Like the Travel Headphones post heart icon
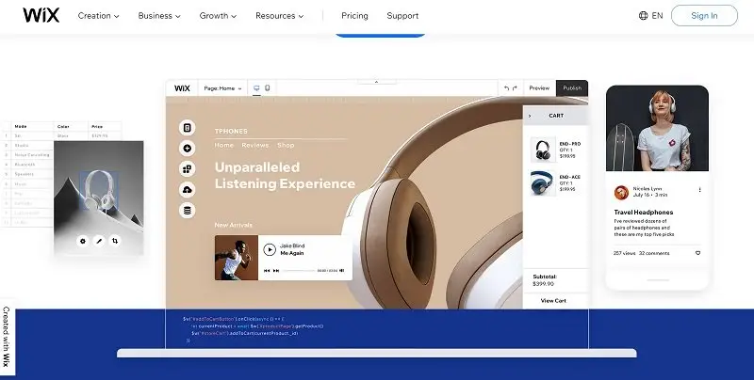Screen dimensions: 754x380 click(x=697, y=253)
